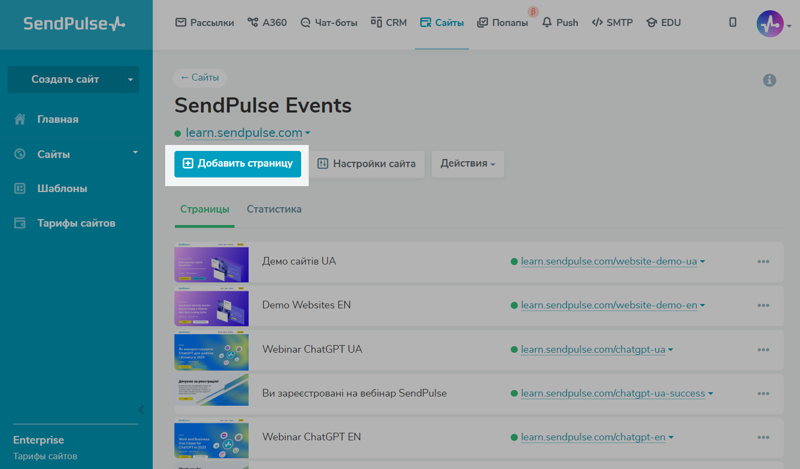Open the Чат-боты section
Viewport: 800px width, 469px height.
point(329,23)
